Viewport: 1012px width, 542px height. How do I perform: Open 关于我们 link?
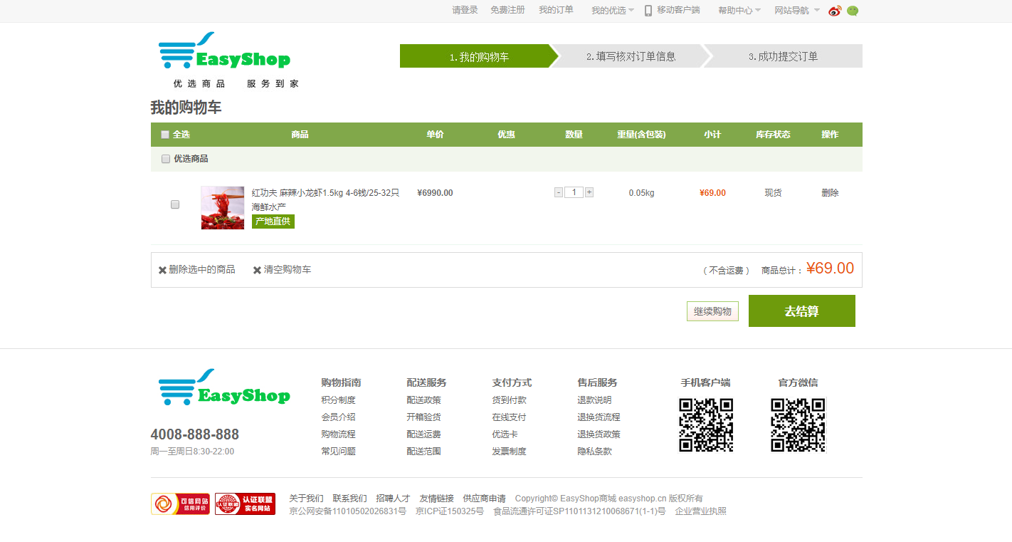[x=306, y=499]
